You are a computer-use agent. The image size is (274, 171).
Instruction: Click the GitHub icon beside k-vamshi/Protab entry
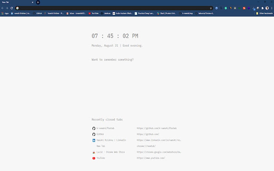click(93, 128)
